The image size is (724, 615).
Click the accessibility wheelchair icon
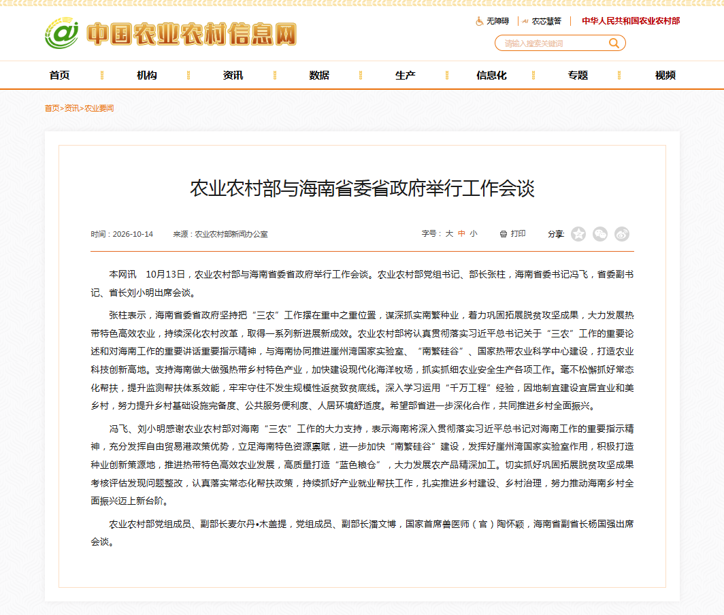point(480,21)
